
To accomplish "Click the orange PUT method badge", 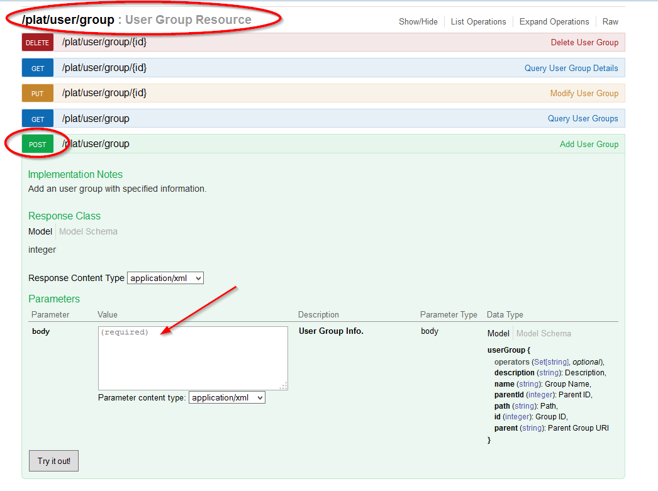I will point(38,94).
